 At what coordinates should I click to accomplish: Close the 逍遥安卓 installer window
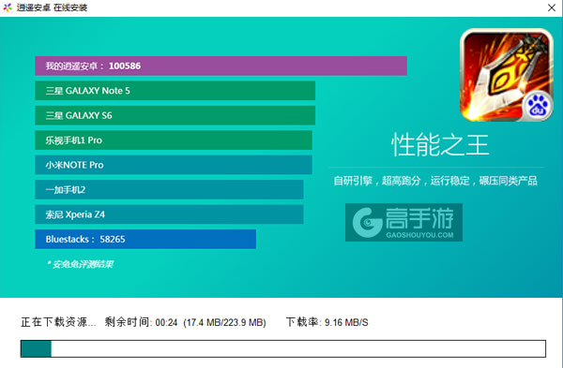(552, 7)
